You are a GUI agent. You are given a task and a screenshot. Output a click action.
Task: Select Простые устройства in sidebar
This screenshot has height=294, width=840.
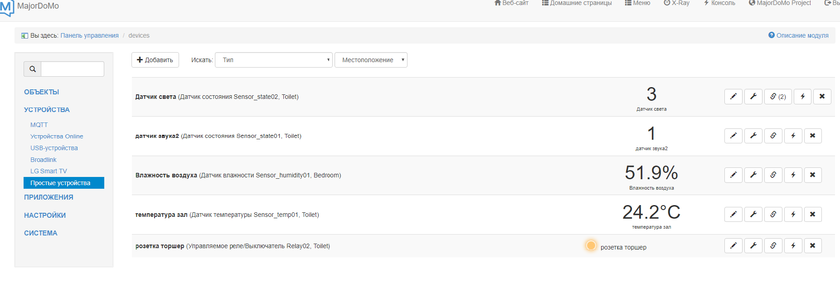click(x=63, y=183)
